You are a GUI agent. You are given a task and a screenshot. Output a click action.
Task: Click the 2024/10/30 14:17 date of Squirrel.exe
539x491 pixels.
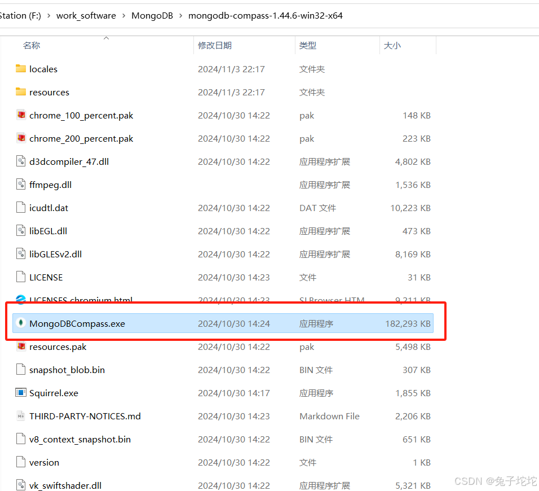(x=234, y=393)
